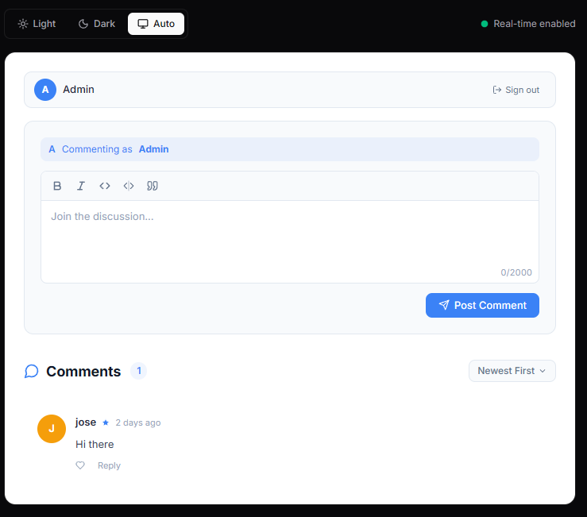Viewport: 587px width, 517px height.
Task: Open the Newest First sort dropdown
Action: (x=512, y=371)
